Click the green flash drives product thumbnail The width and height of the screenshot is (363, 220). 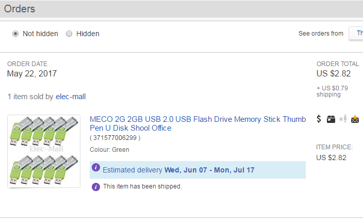click(x=44, y=151)
